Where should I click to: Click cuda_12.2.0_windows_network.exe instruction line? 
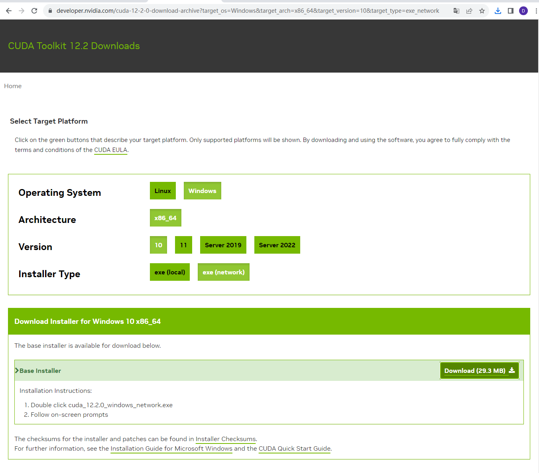point(102,405)
